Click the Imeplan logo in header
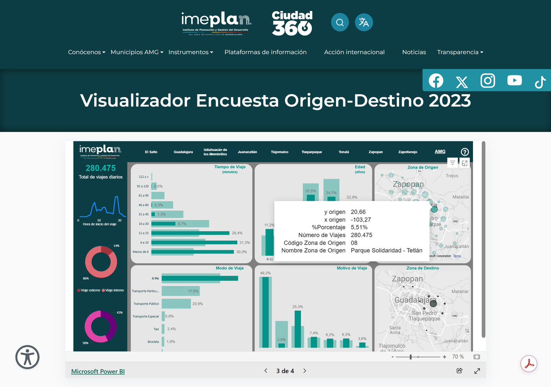 click(216, 23)
